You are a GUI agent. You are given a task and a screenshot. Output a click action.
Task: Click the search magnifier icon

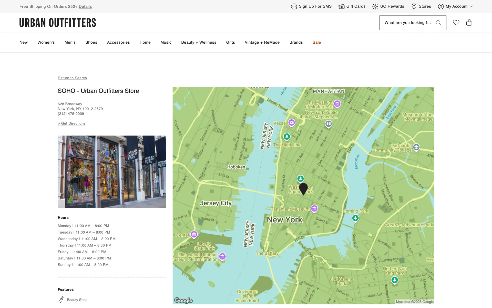[x=438, y=23]
